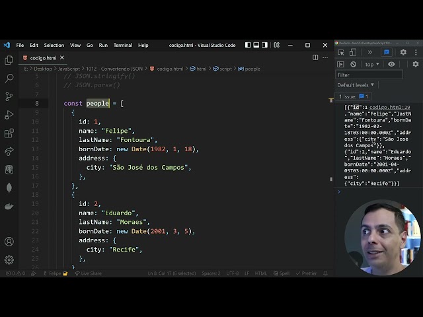Viewport: 423px width, 317px height.
Task: Open the Customize Layout icon
Action: tap(277, 45)
